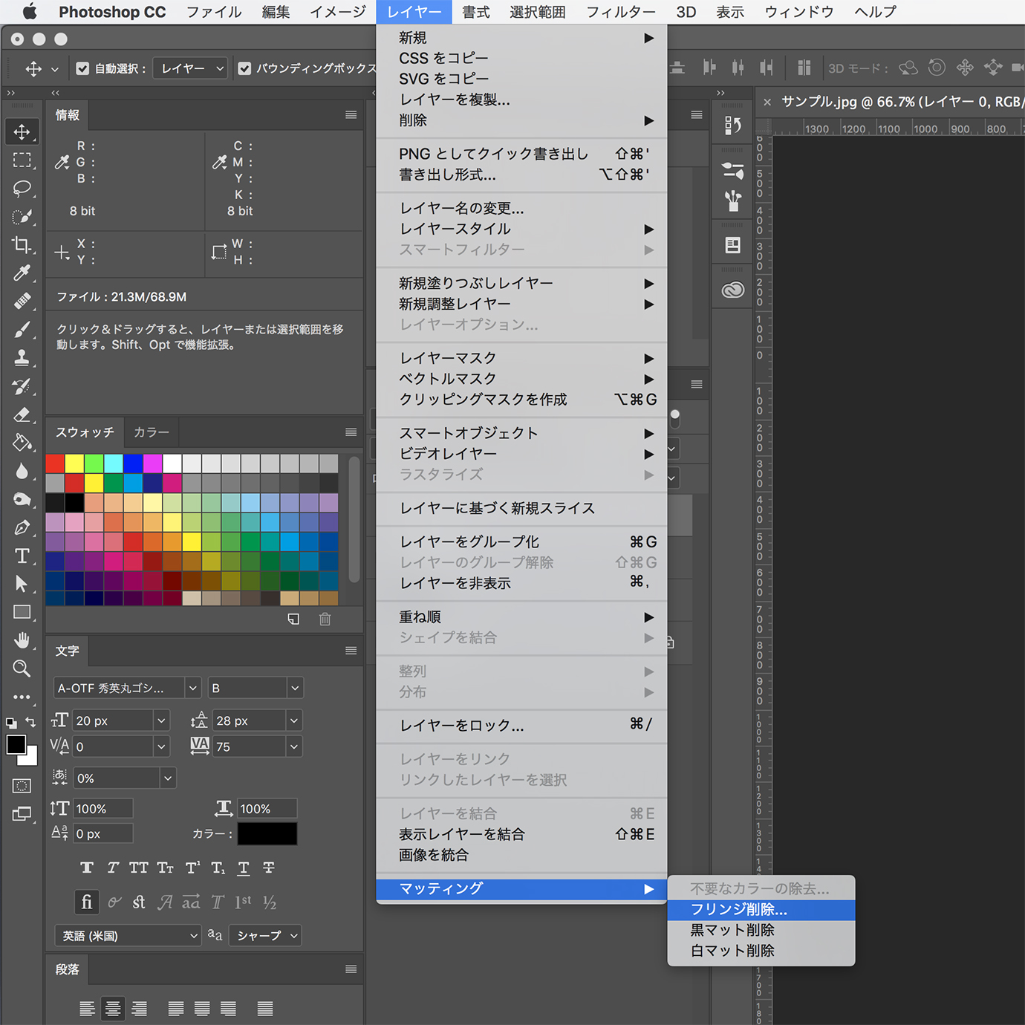Click the vertical scale 100% field
Image resolution: width=1025 pixels, height=1025 pixels.
102,809
